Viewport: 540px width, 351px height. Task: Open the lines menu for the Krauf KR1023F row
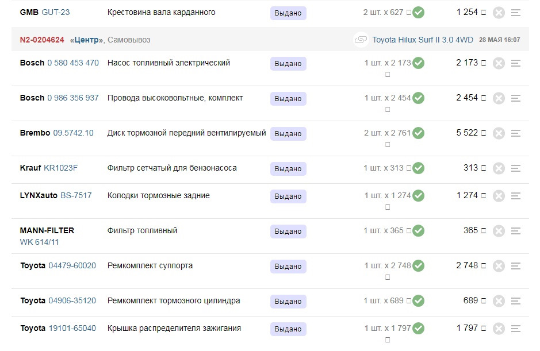click(x=516, y=168)
